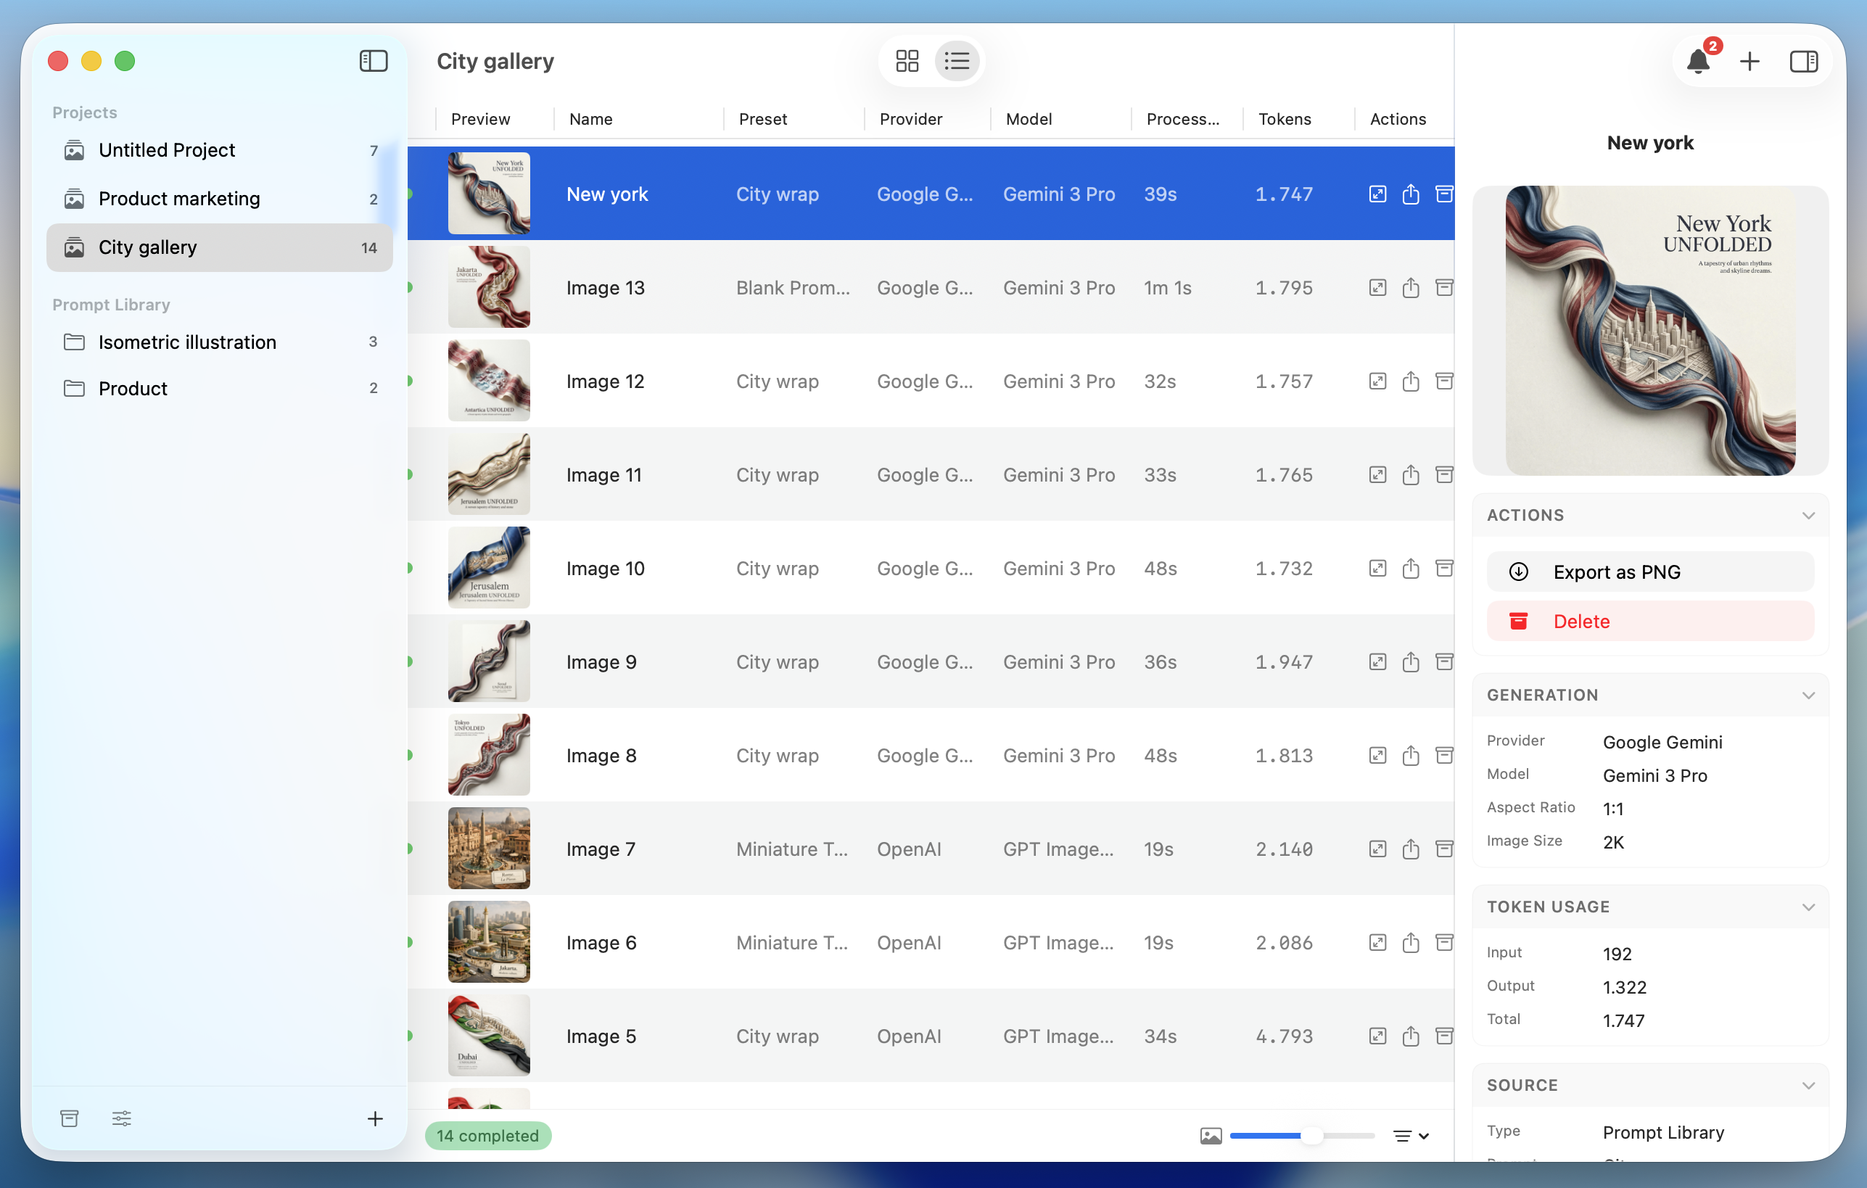
Task: Switch to grid view layout
Action: 907,60
